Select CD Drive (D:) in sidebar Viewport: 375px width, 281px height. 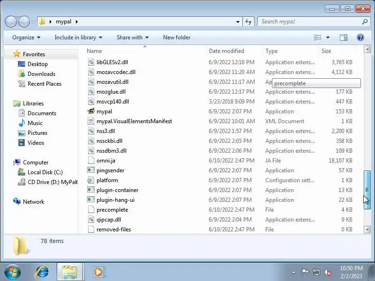point(52,182)
